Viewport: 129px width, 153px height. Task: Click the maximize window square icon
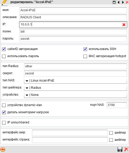coord(114,2)
